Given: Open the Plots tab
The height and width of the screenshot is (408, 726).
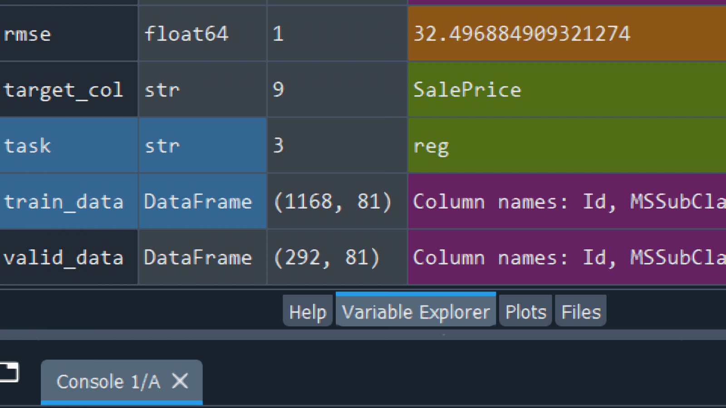Looking at the screenshot, I should [x=525, y=312].
